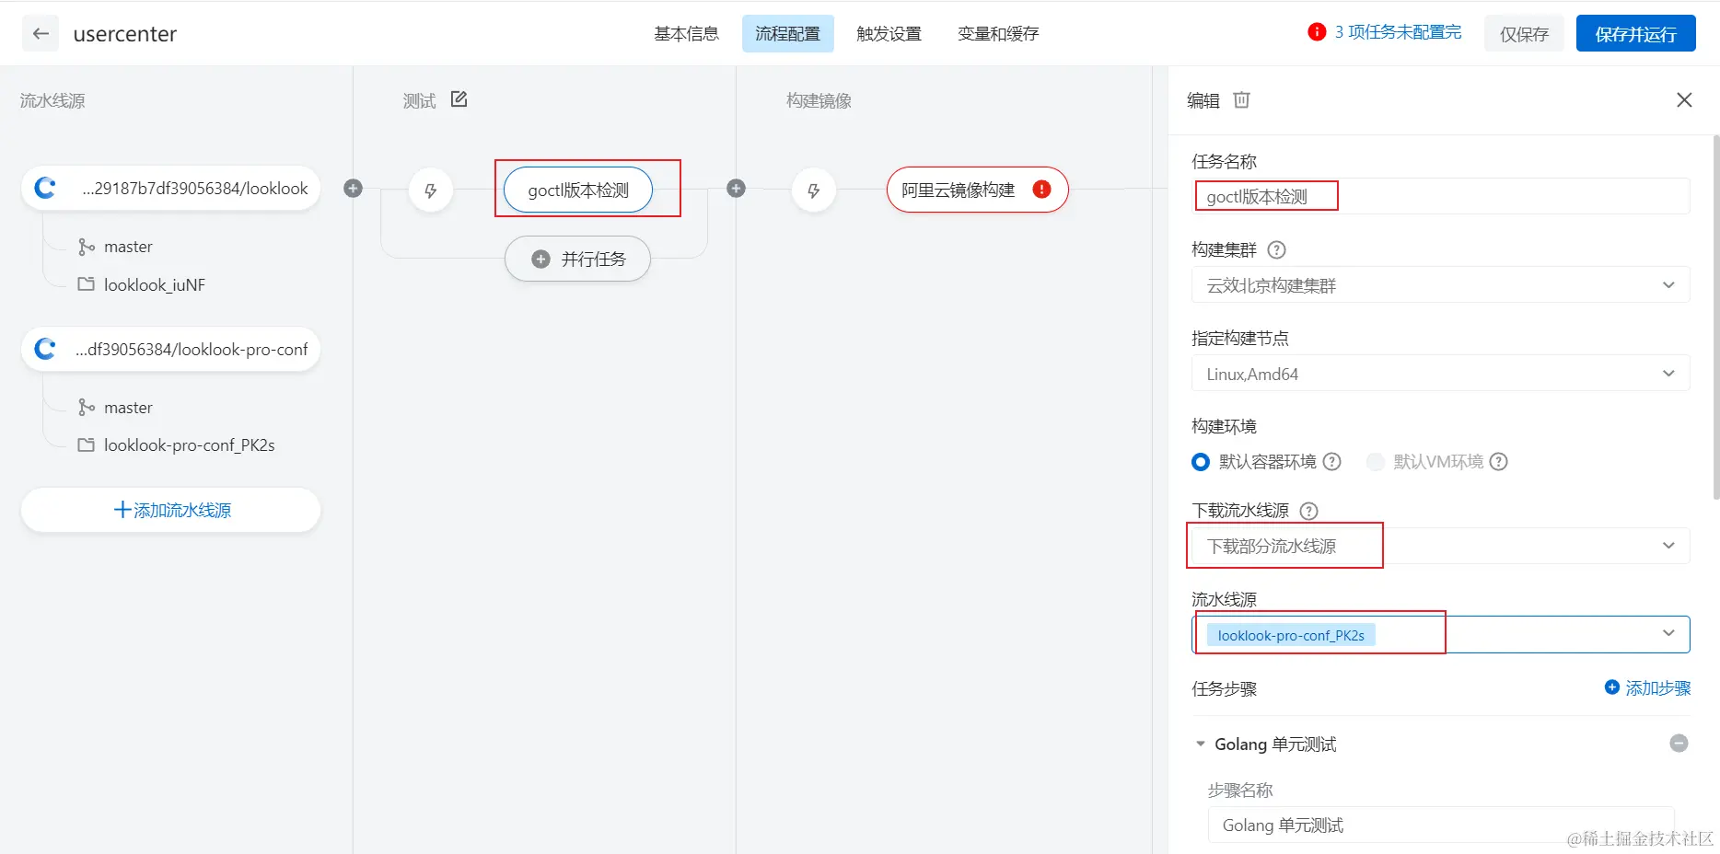Viewport: 1720px width, 854px height.
Task: Click the Codeup icon of the looklook source
Action: (45, 188)
